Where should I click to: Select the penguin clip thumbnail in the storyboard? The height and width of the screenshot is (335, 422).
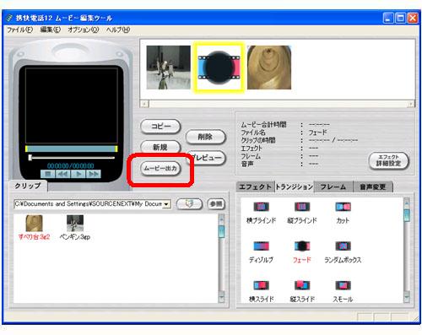point(169,68)
